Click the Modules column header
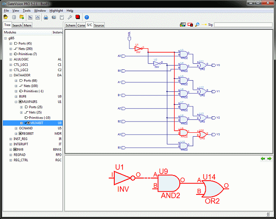This screenshot has height=219, width=276. coord(28,32)
